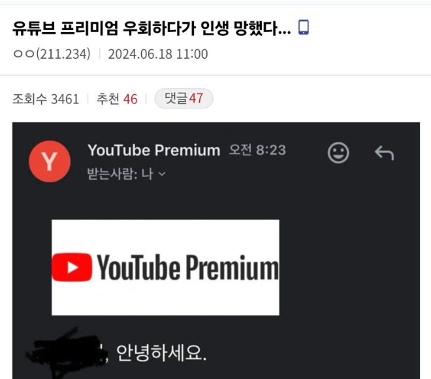Image resolution: width=431 pixels, height=379 pixels.
Task: Open post title 유튜브 프리미엄 우회하다가 인생 망했다
Action: tap(152, 28)
